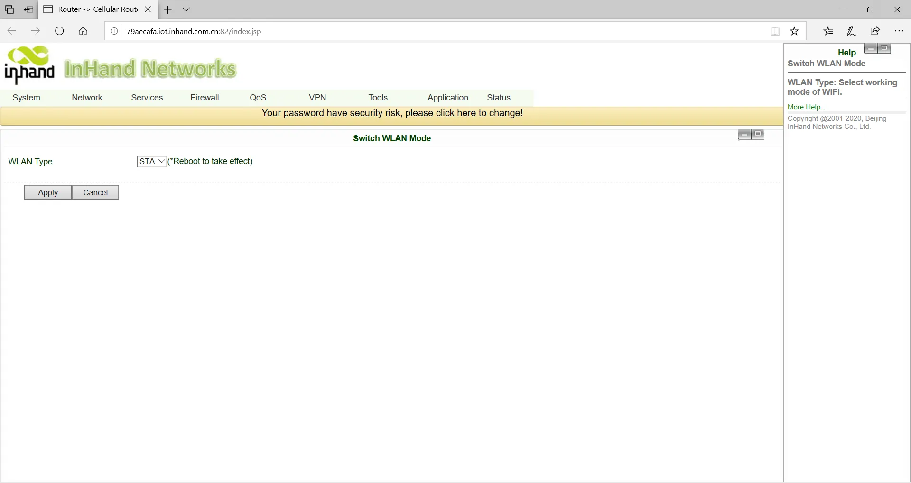Open the Network menu

coord(87,98)
